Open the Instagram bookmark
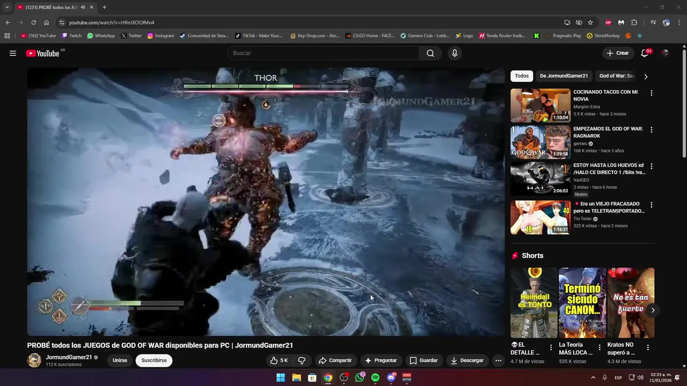The width and height of the screenshot is (687, 386). [160, 36]
